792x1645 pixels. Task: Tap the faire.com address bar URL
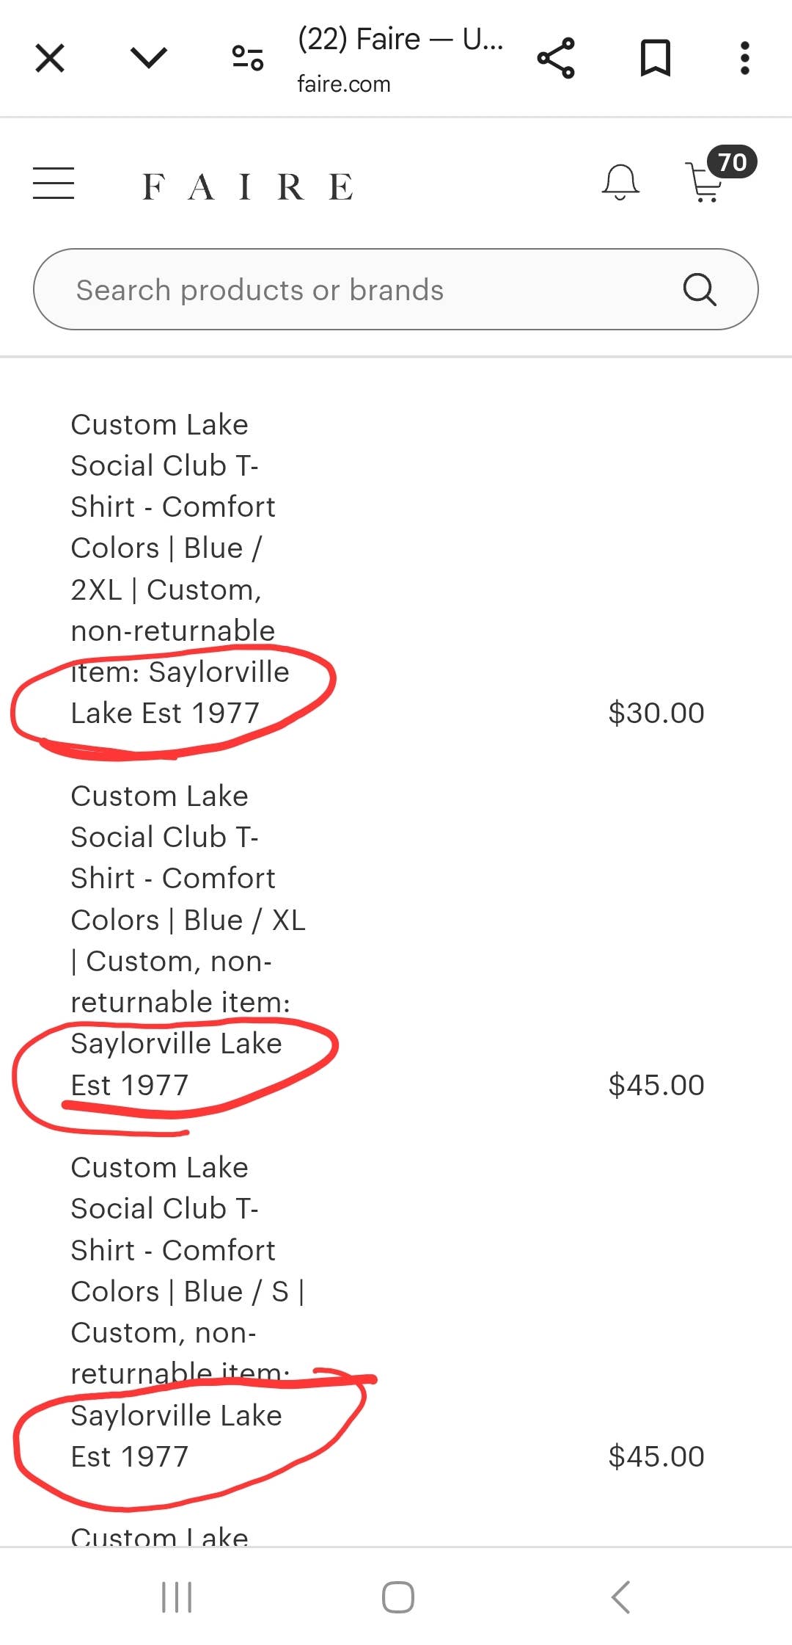[344, 84]
